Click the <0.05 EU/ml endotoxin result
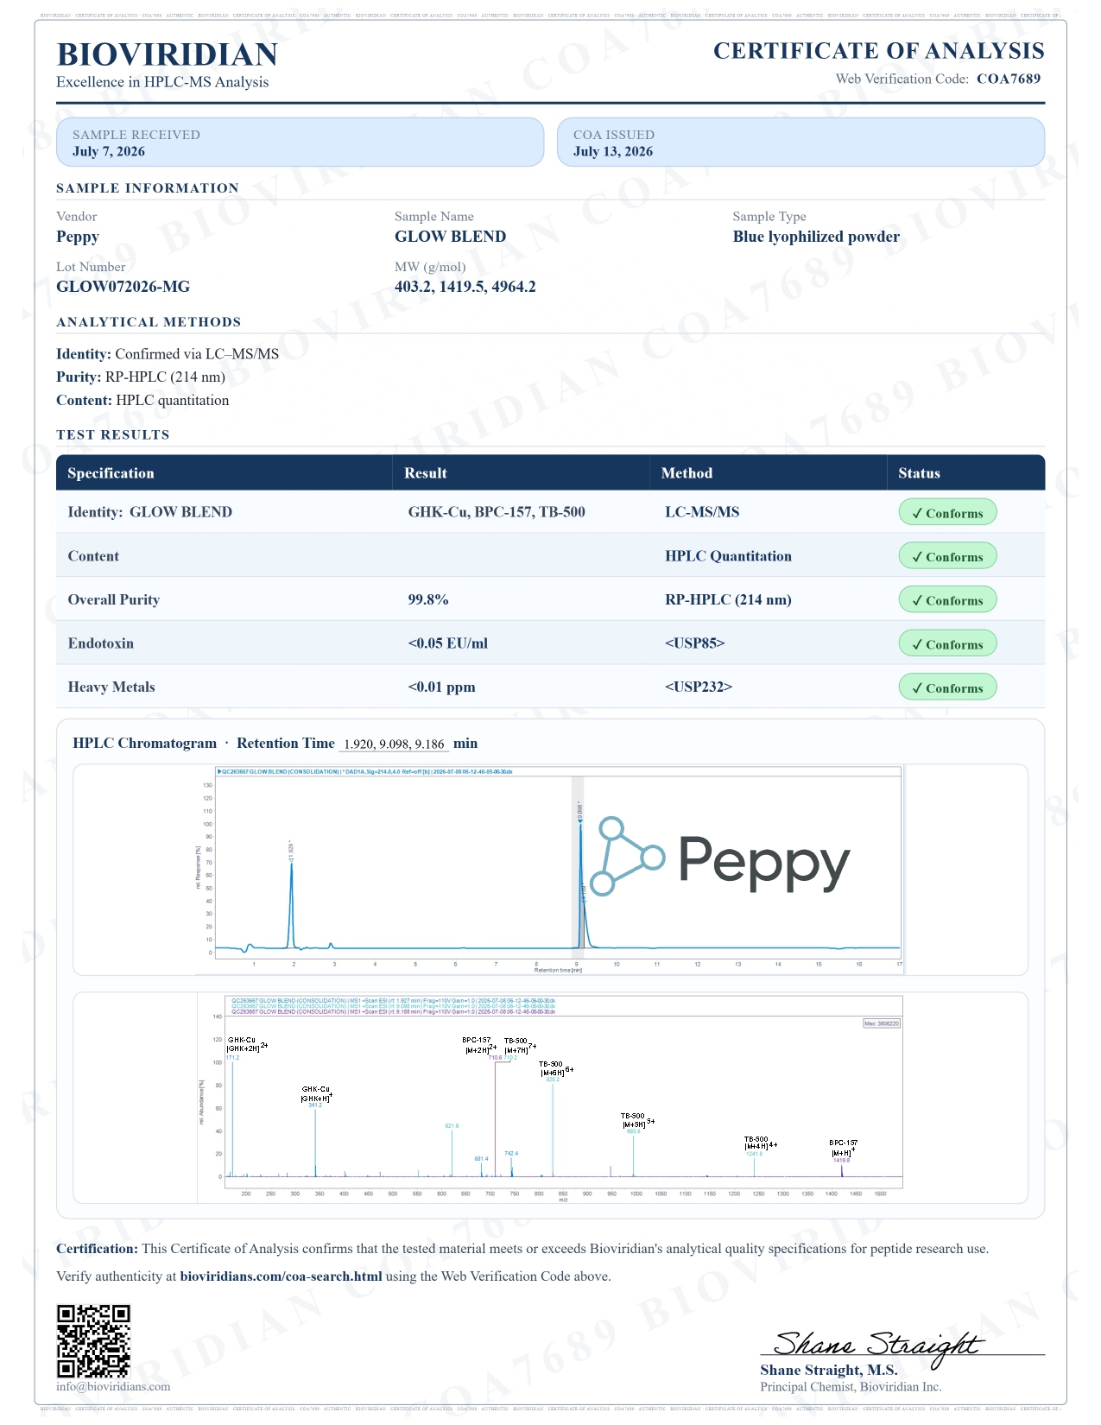The height and width of the screenshot is (1425, 1101). coord(447,643)
